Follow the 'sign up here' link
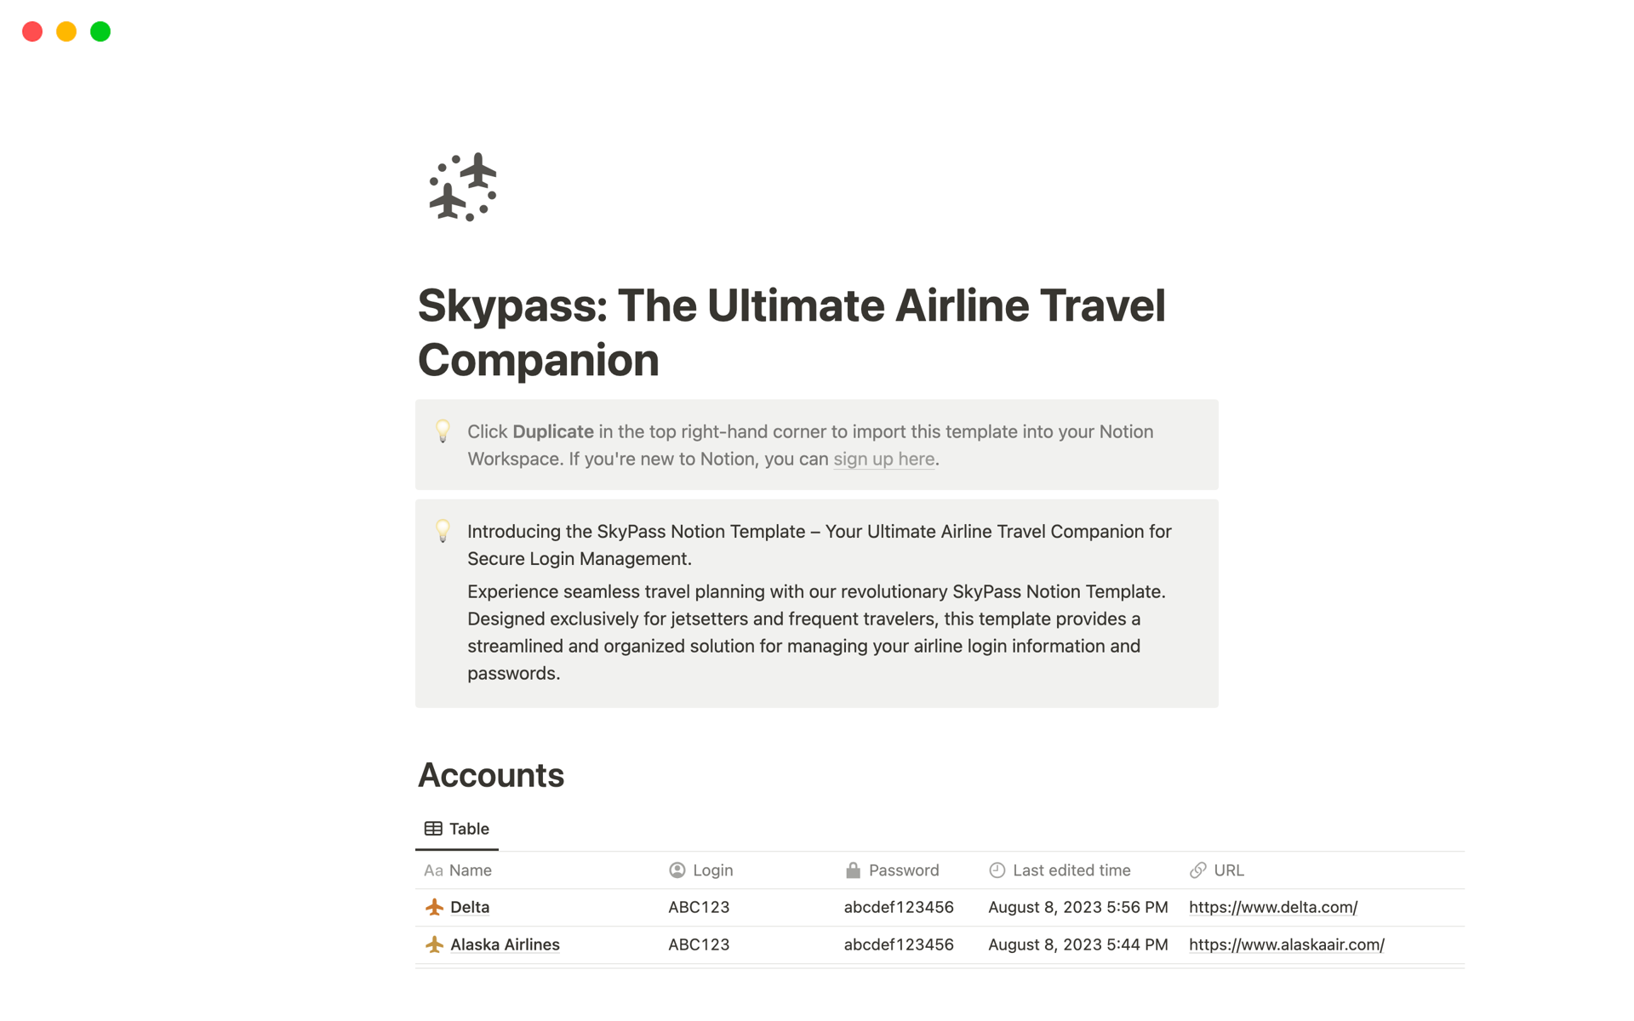This screenshot has height=1021, width=1634. (883, 459)
